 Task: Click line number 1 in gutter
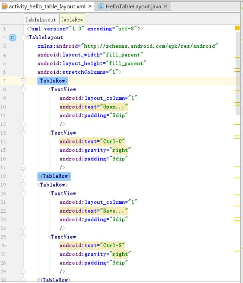click(x=4, y=29)
